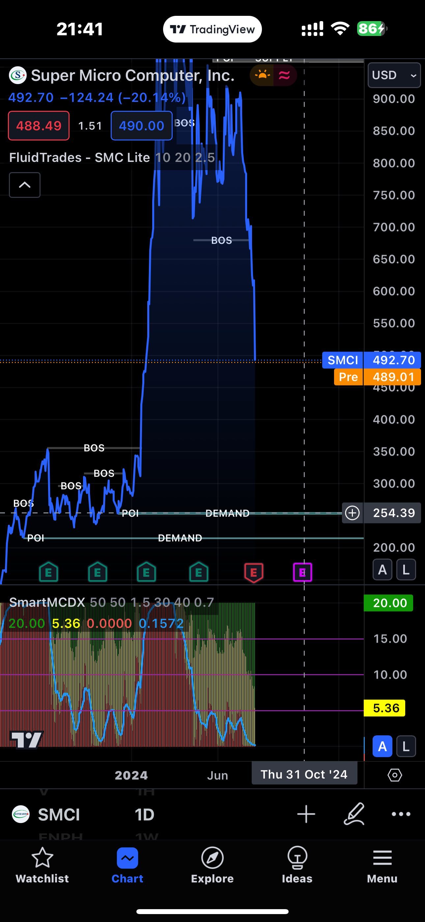The height and width of the screenshot is (922, 425).
Task: Tap the Pre 489.01 pre-market price label
Action: [x=378, y=377]
